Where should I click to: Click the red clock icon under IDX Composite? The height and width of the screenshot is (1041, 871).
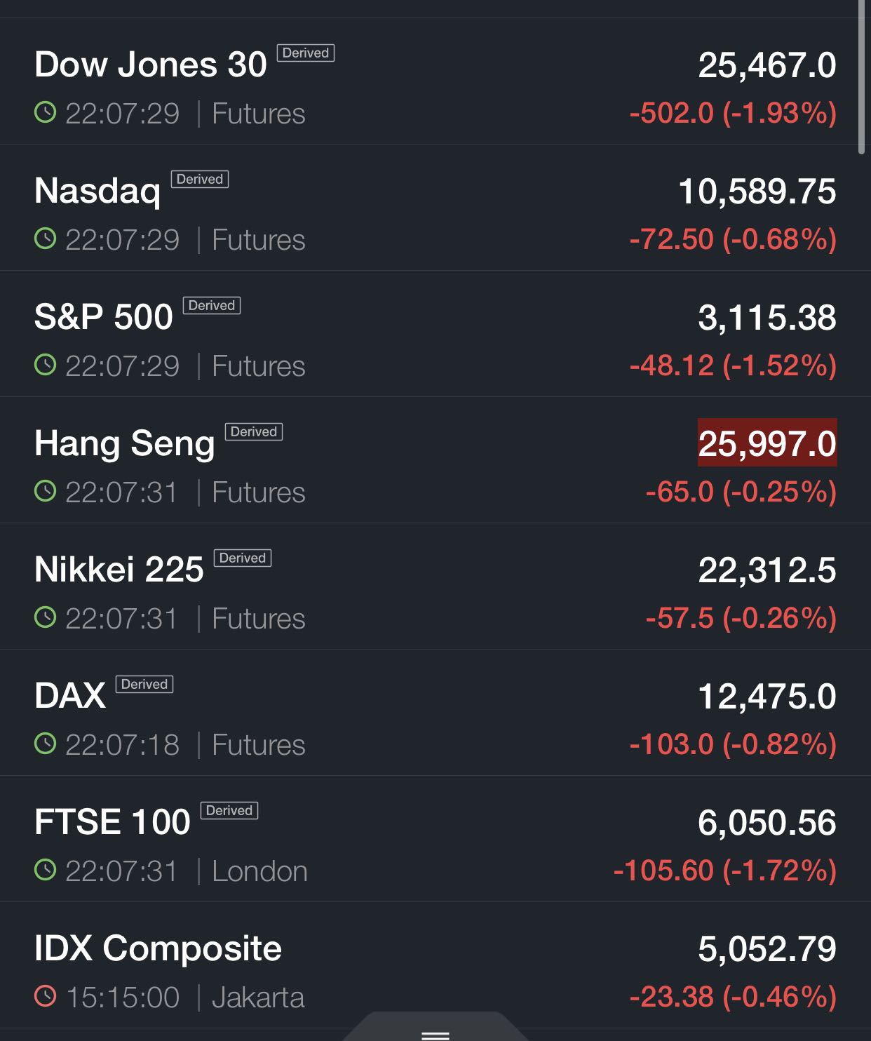(x=45, y=996)
